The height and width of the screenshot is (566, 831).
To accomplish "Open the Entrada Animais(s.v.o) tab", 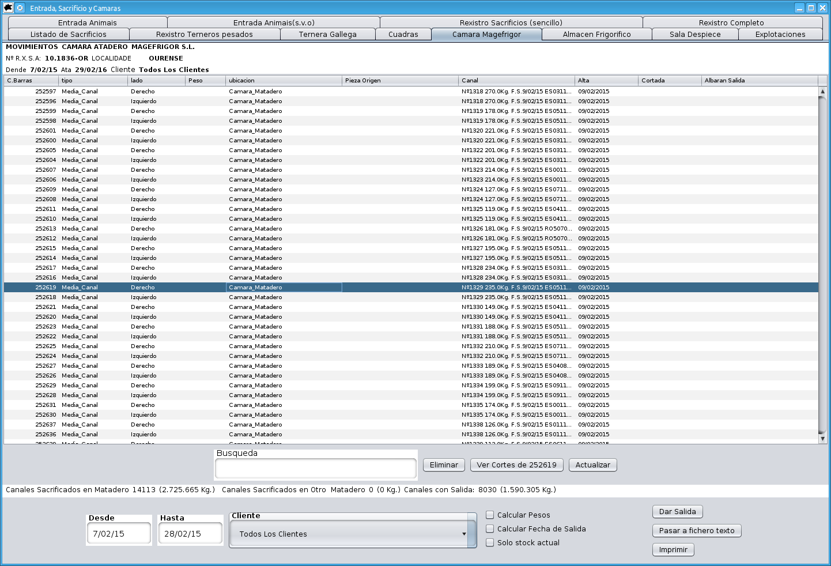I will (274, 22).
